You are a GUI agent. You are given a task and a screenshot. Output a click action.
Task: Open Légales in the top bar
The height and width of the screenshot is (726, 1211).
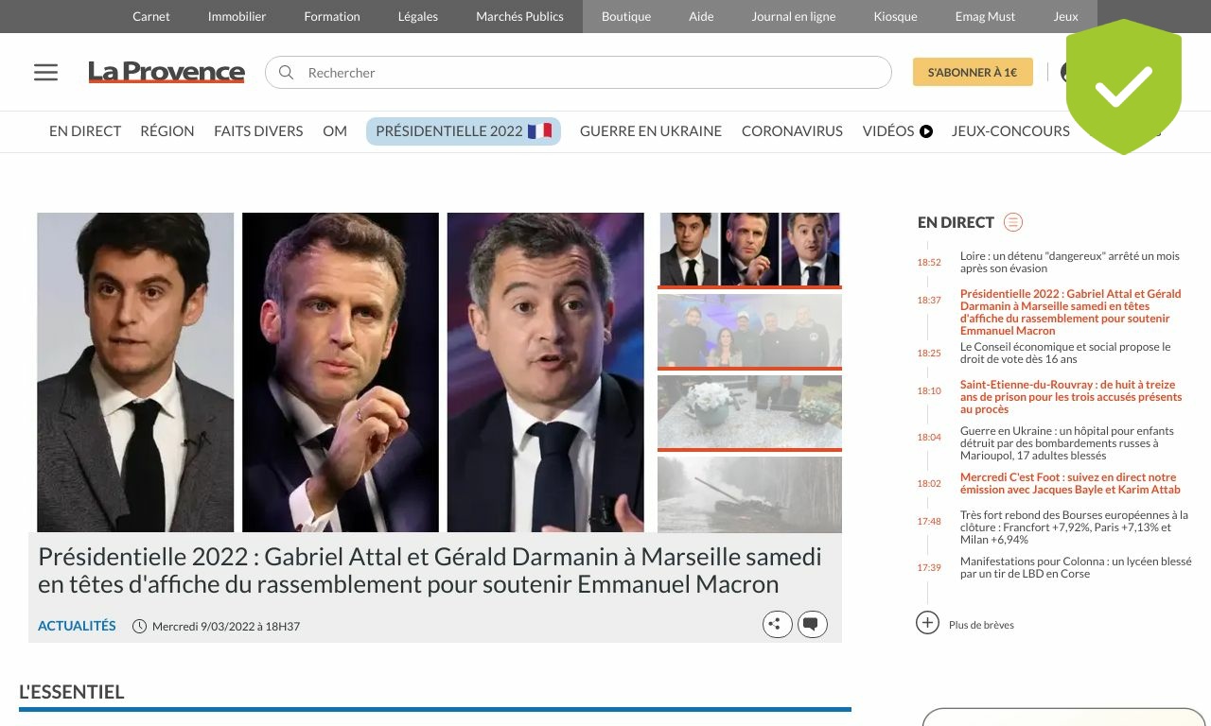(418, 16)
